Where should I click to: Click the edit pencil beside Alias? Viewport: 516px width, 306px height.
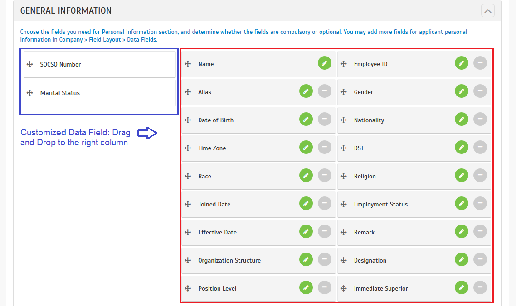point(306,91)
